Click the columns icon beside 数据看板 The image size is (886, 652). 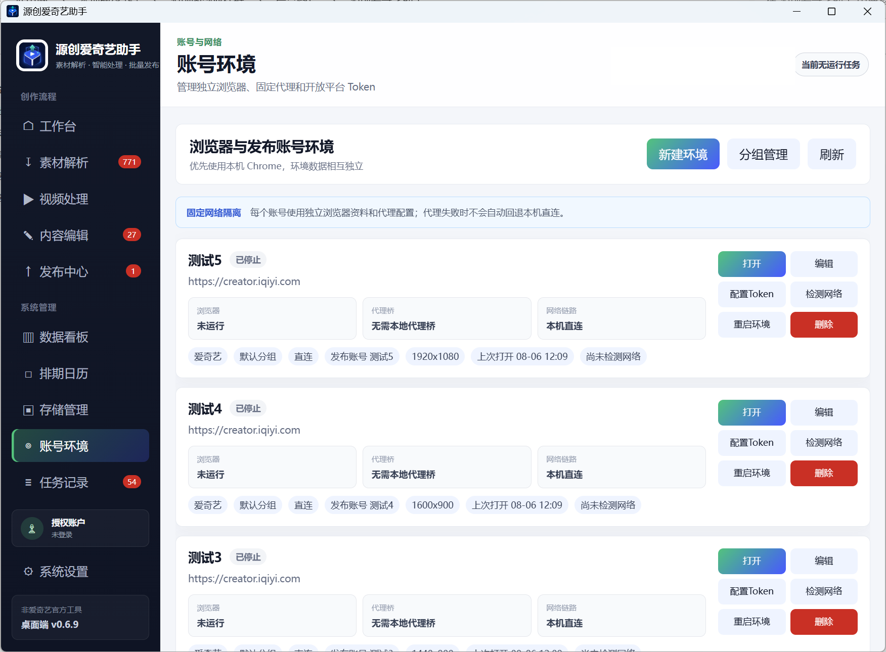pyautogui.click(x=28, y=337)
